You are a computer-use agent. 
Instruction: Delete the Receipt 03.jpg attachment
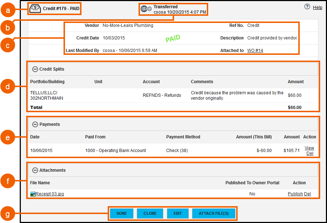coord(308,194)
